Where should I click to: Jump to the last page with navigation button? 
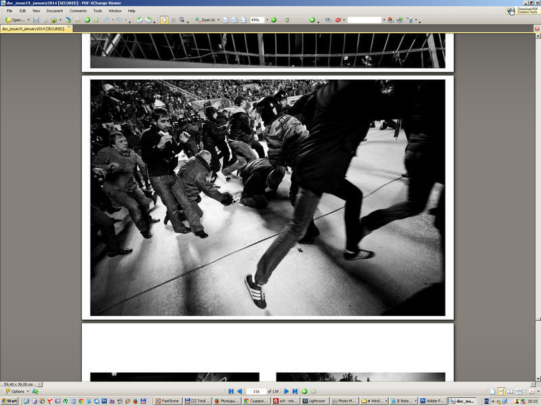tap(294, 390)
